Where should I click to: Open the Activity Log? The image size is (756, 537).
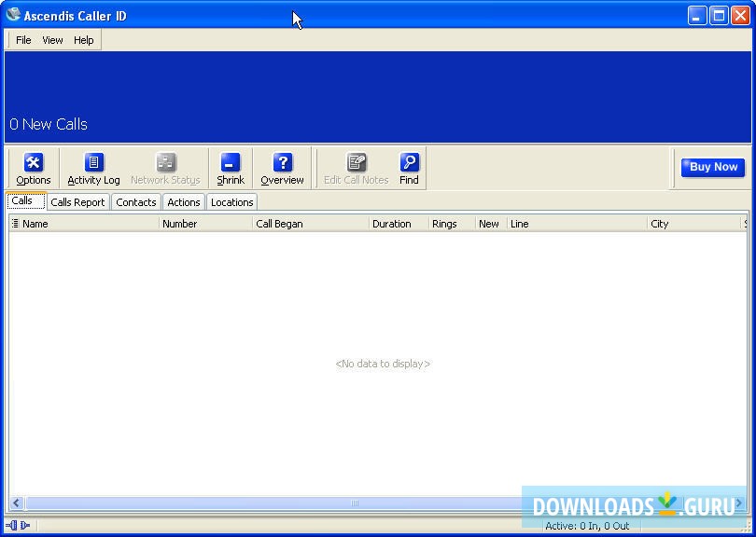[x=93, y=169]
